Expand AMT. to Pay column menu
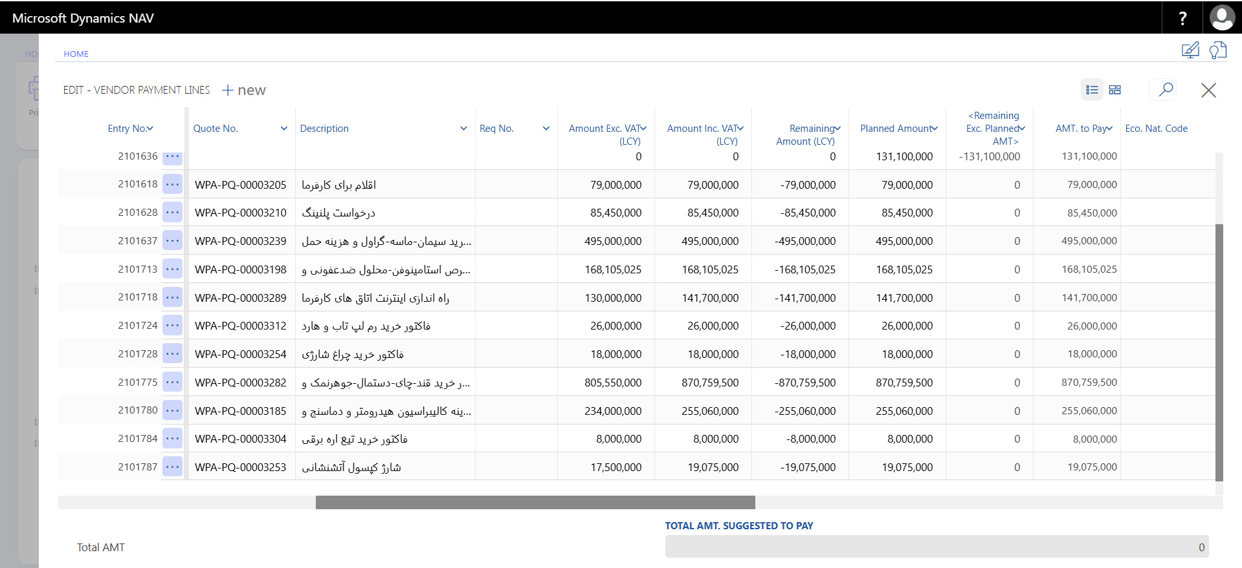Image resolution: width=1242 pixels, height=568 pixels. pyautogui.click(x=1109, y=129)
